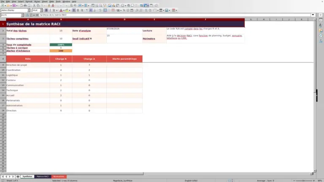
Task: Click the Format as date icon
Action: pyautogui.click(x=132, y=10)
